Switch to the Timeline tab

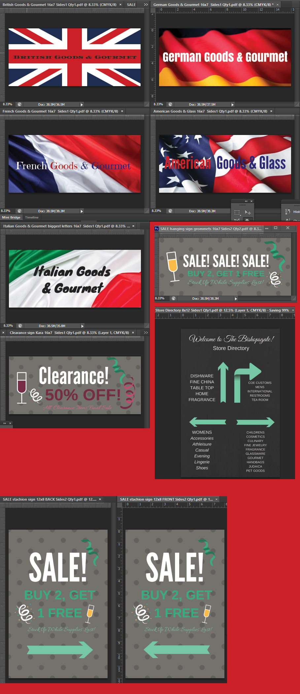coord(32,217)
